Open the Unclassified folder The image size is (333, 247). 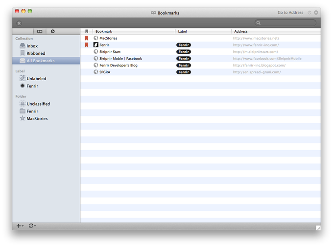[x=47, y=104]
